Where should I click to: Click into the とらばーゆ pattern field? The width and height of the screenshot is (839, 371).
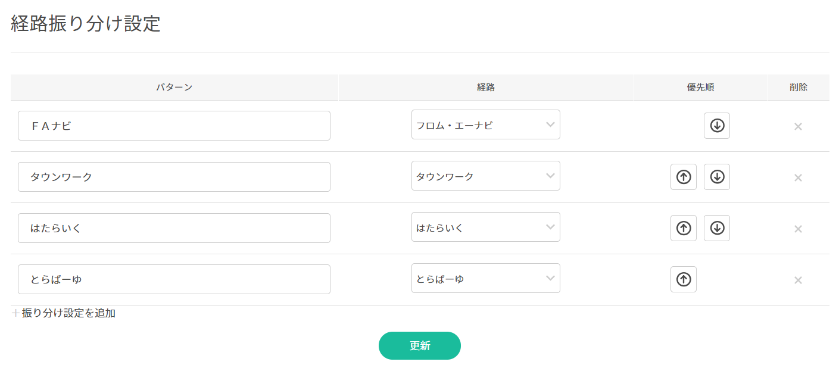174,279
